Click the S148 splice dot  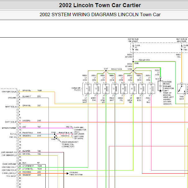(133, 62)
